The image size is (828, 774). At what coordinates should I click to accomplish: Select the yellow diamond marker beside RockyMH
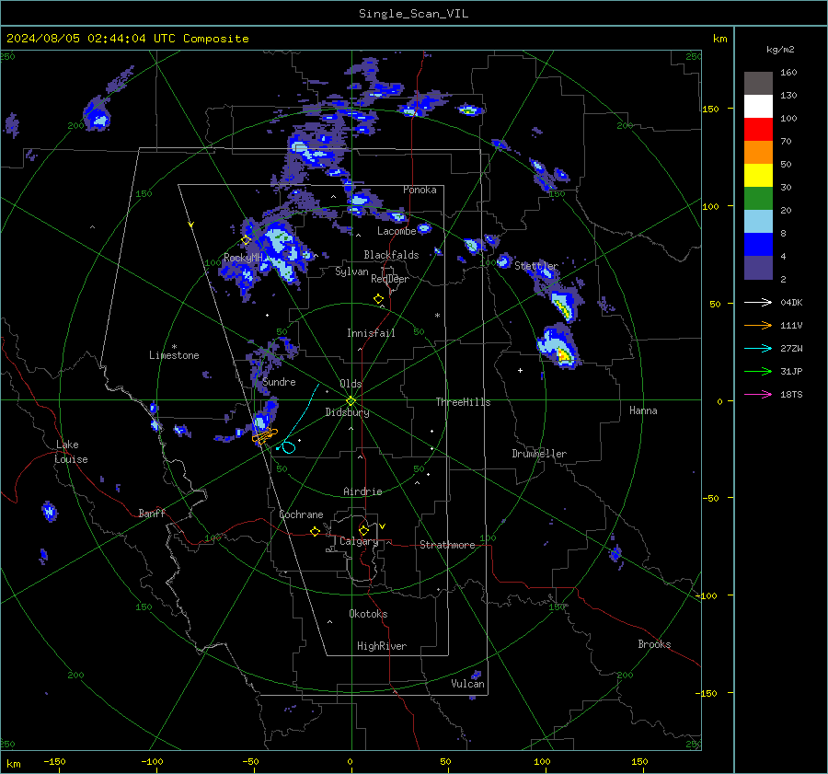point(246,240)
